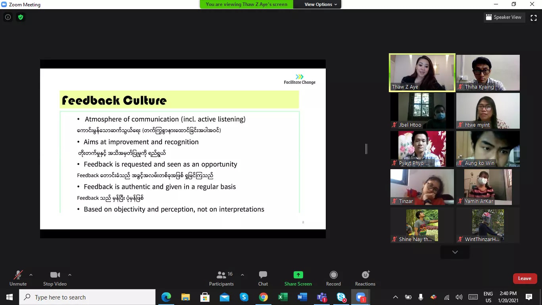Open the Participants panel
Screen dimensions: 542x305
[221, 278]
